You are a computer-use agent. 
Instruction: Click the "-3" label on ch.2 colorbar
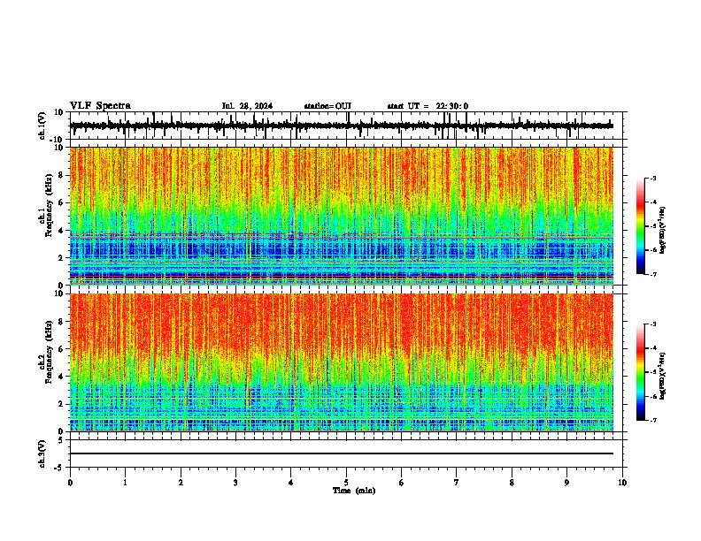coord(653,324)
